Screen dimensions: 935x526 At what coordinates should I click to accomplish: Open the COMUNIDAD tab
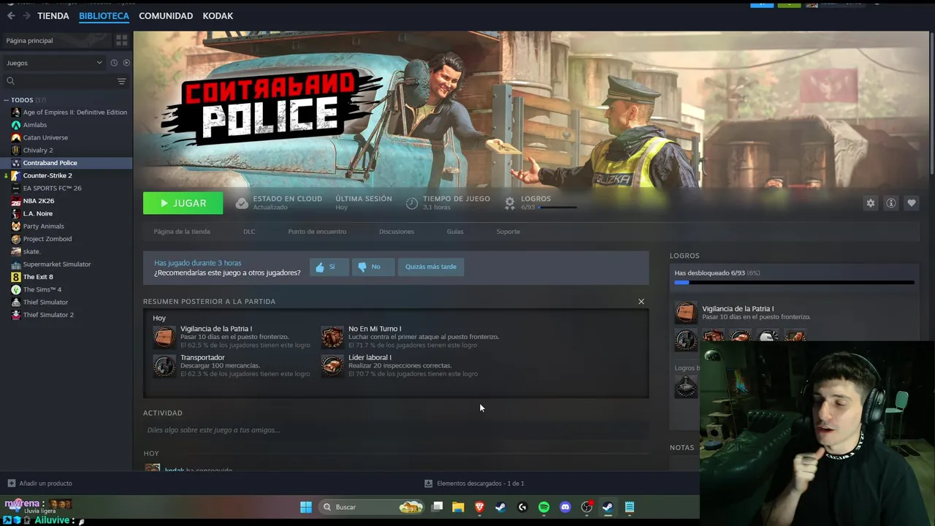(x=166, y=15)
